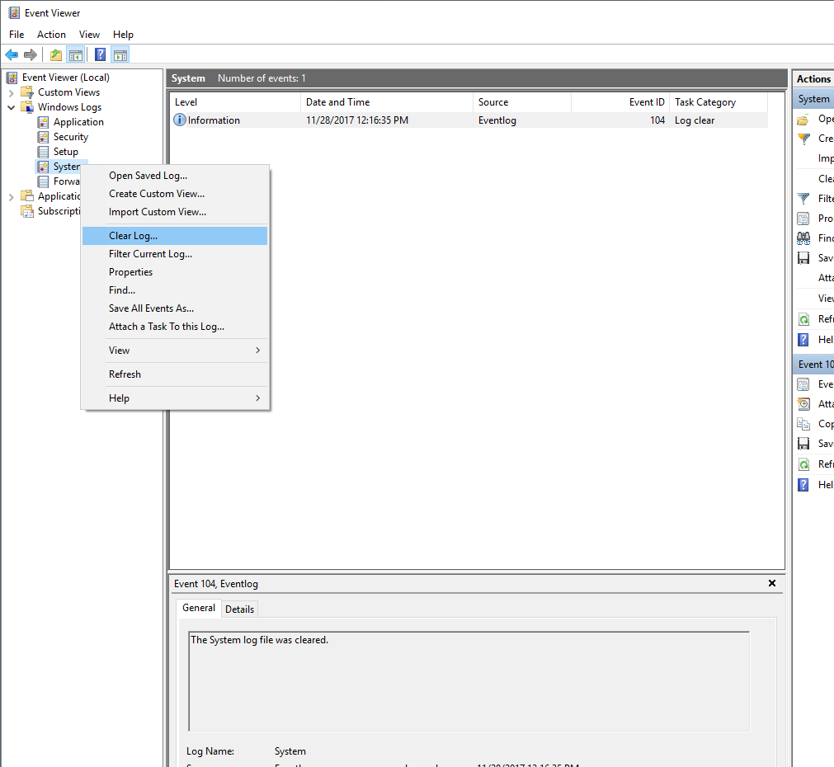Click the Open Saved Log folder icon in Actions

tap(803, 120)
